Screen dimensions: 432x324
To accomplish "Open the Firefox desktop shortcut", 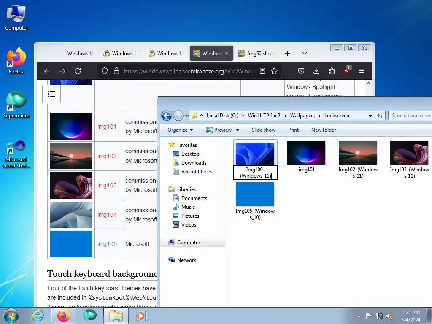I will (x=16, y=61).
